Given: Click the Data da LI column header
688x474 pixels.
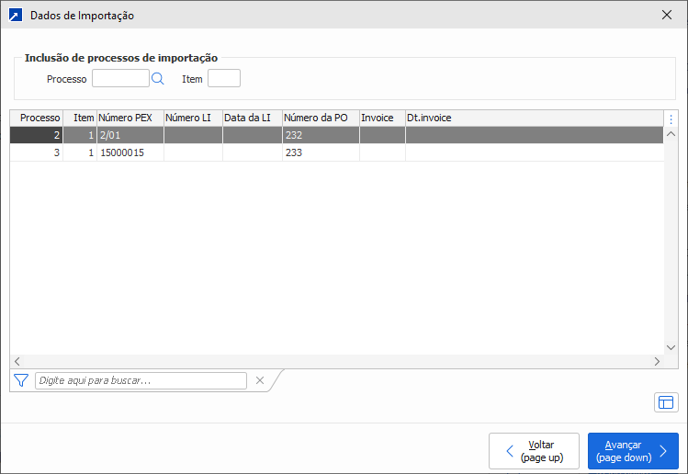Looking at the screenshot, I should tap(252, 118).
